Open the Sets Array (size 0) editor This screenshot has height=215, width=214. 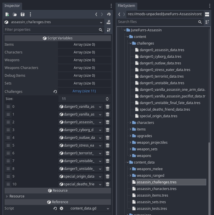(x=84, y=83)
